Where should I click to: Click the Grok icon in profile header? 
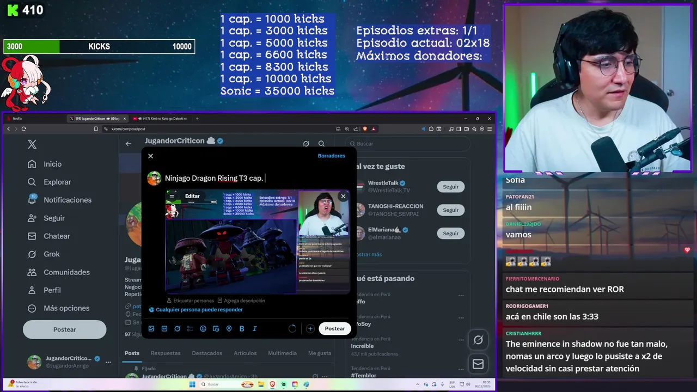(306, 144)
